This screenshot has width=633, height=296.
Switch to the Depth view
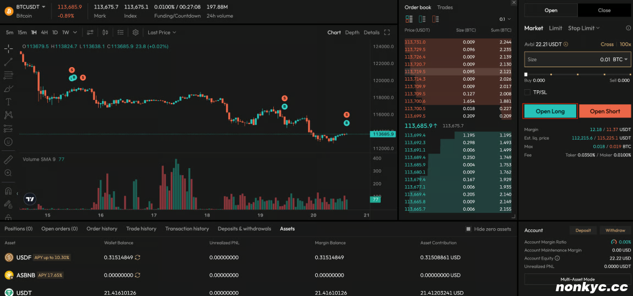352,32
